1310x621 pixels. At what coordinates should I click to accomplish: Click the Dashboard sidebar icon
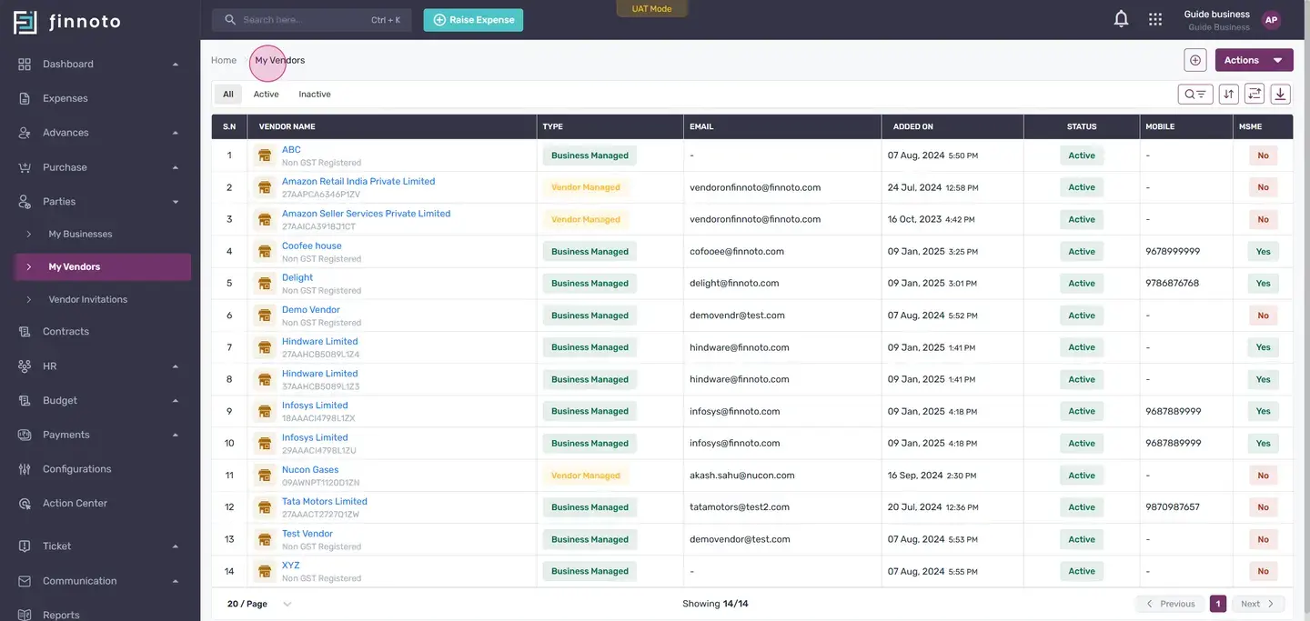pos(25,64)
